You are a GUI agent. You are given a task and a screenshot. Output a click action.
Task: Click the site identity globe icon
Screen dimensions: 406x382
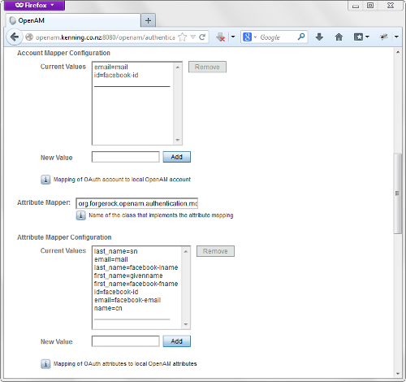coord(29,37)
